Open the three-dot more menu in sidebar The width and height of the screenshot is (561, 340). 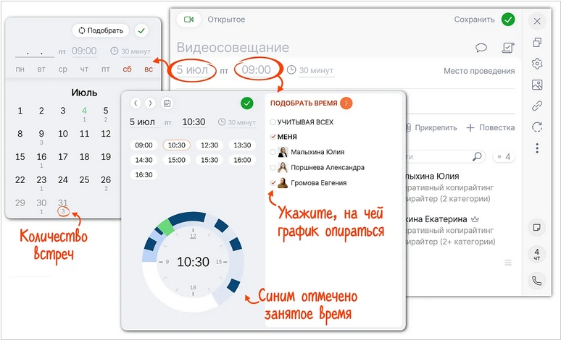point(537,148)
